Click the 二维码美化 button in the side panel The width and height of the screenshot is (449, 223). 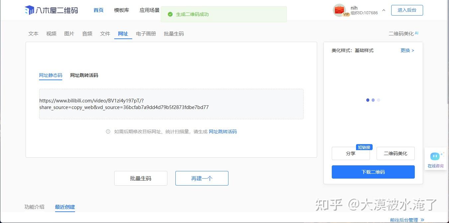coord(396,154)
